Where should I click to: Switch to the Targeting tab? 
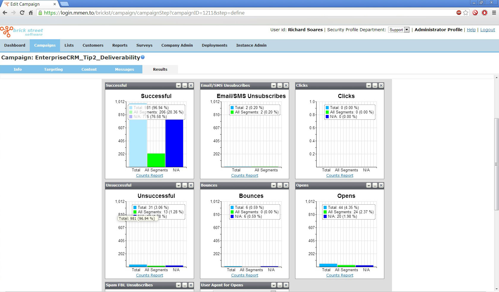pos(53,69)
